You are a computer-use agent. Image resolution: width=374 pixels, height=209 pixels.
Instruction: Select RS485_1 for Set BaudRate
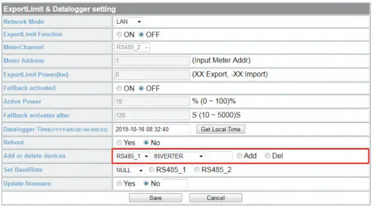click(151, 170)
